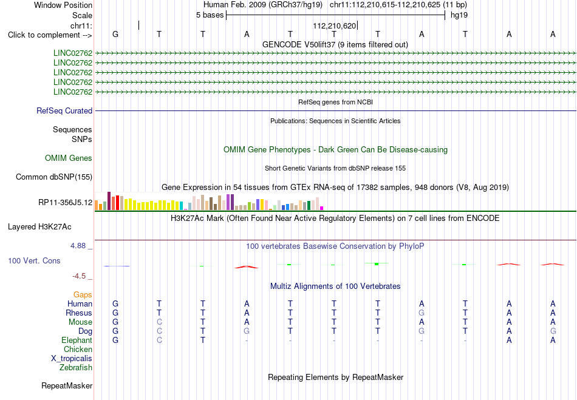577x400 pixels.
Task: Select the Chicken alignment row label
Action: click(x=78, y=349)
